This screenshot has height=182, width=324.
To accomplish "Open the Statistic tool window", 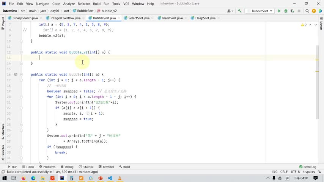I will (x=86, y=167).
